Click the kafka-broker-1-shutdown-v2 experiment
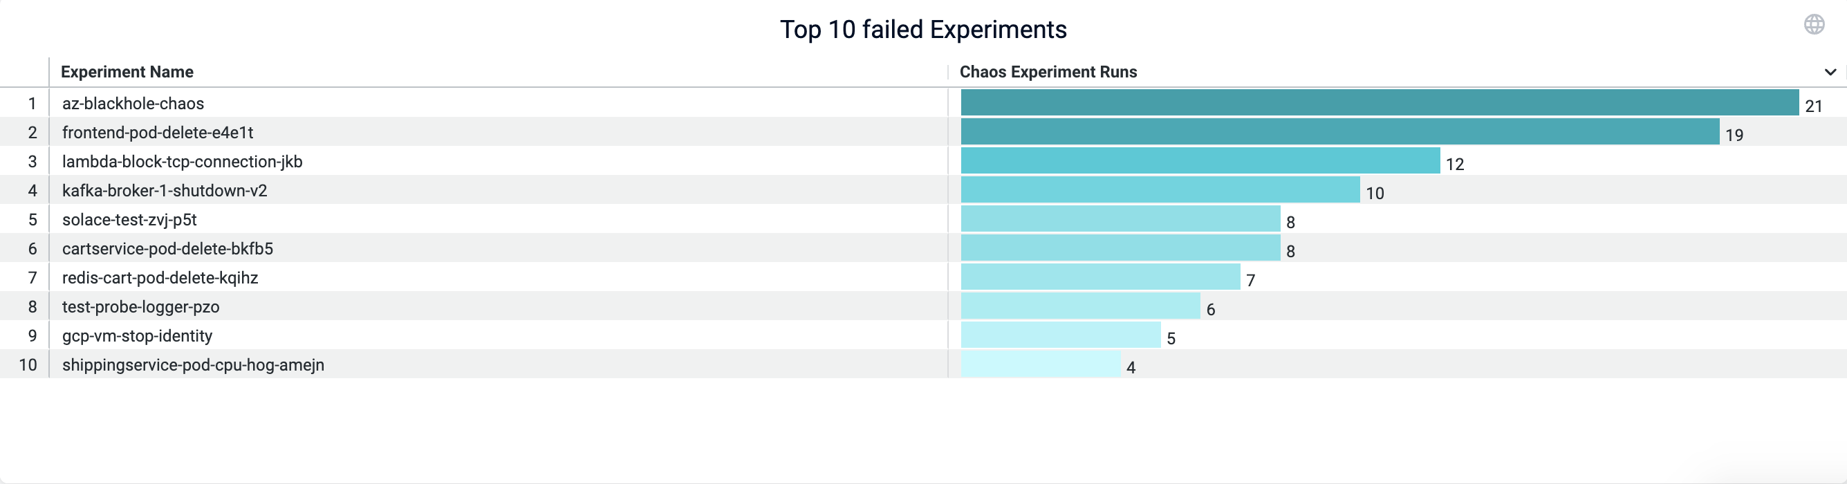This screenshot has width=1847, height=484. click(164, 191)
